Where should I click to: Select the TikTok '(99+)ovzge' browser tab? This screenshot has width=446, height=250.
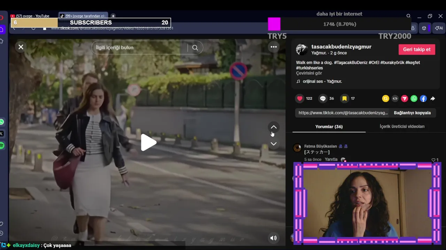[x=83, y=16]
